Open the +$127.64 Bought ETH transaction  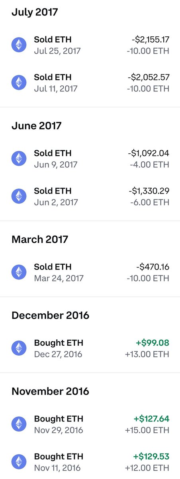90,424
